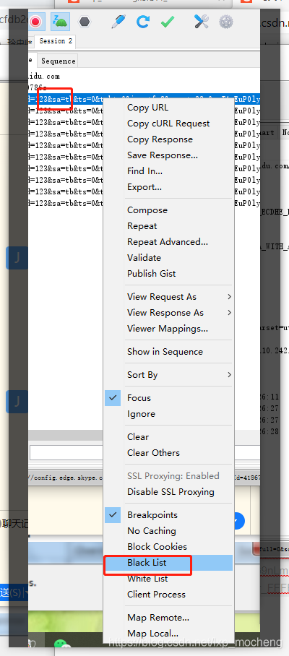Click the hexagon breakpoints icon

(x=85, y=22)
